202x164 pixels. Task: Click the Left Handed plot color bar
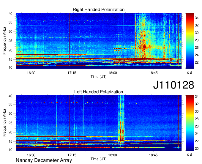point(190,123)
